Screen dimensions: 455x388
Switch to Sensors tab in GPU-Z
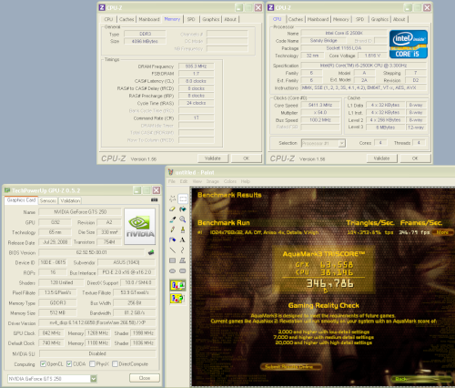pyautogui.click(x=48, y=200)
